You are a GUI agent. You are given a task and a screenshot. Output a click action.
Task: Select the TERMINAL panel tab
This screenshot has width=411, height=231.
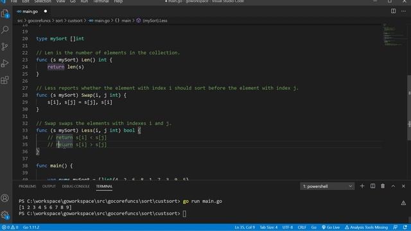click(104, 186)
